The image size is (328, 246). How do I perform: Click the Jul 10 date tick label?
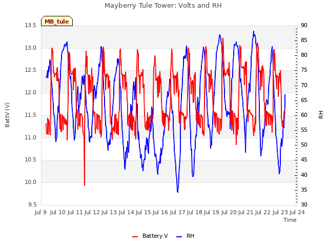58,212
